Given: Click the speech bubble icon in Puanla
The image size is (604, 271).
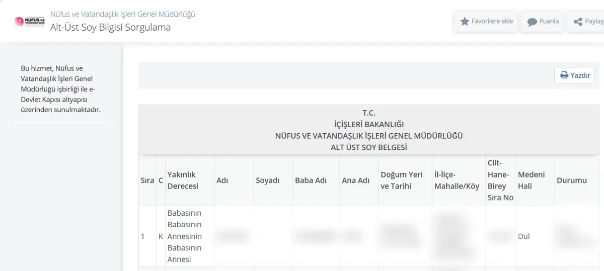Looking at the screenshot, I should click(532, 22).
